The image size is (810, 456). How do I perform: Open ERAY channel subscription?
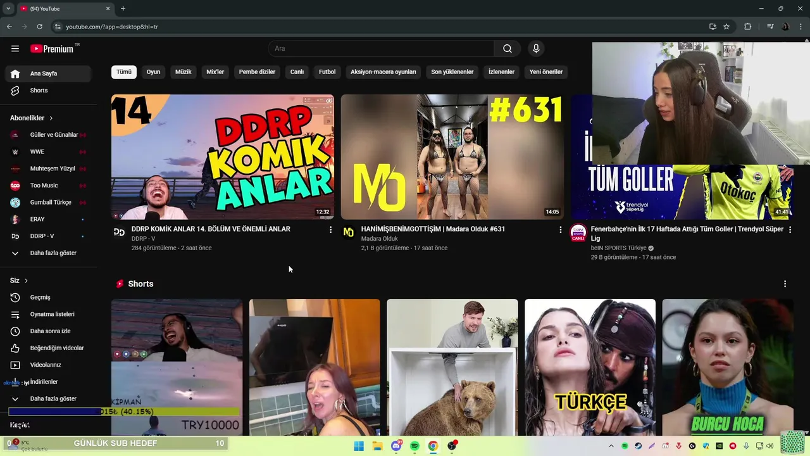tap(48, 219)
